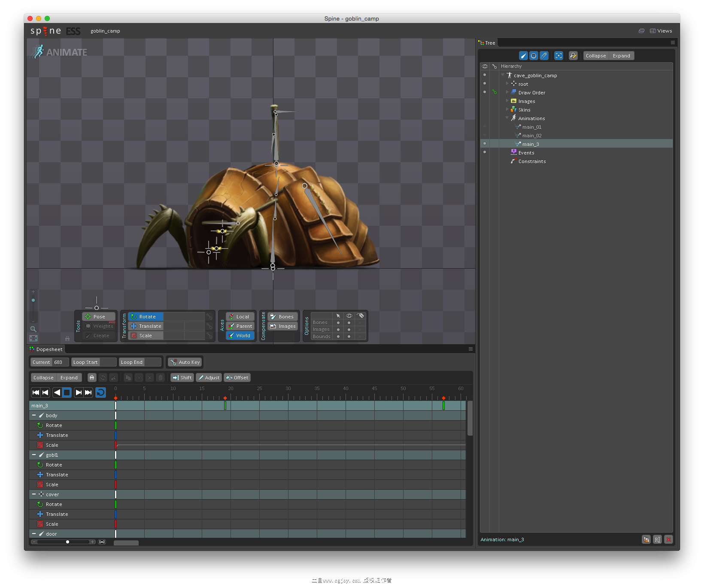This screenshot has height=585, width=704.
Task: Select the Scale transform tool
Action: pyautogui.click(x=146, y=336)
